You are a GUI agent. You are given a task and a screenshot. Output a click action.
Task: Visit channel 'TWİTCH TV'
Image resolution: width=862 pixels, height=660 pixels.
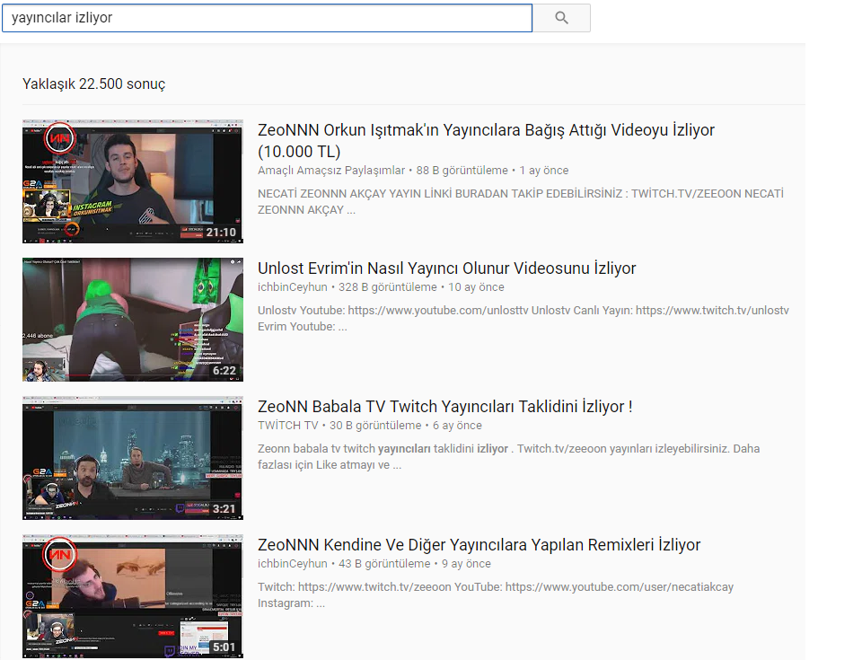coord(287,426)
